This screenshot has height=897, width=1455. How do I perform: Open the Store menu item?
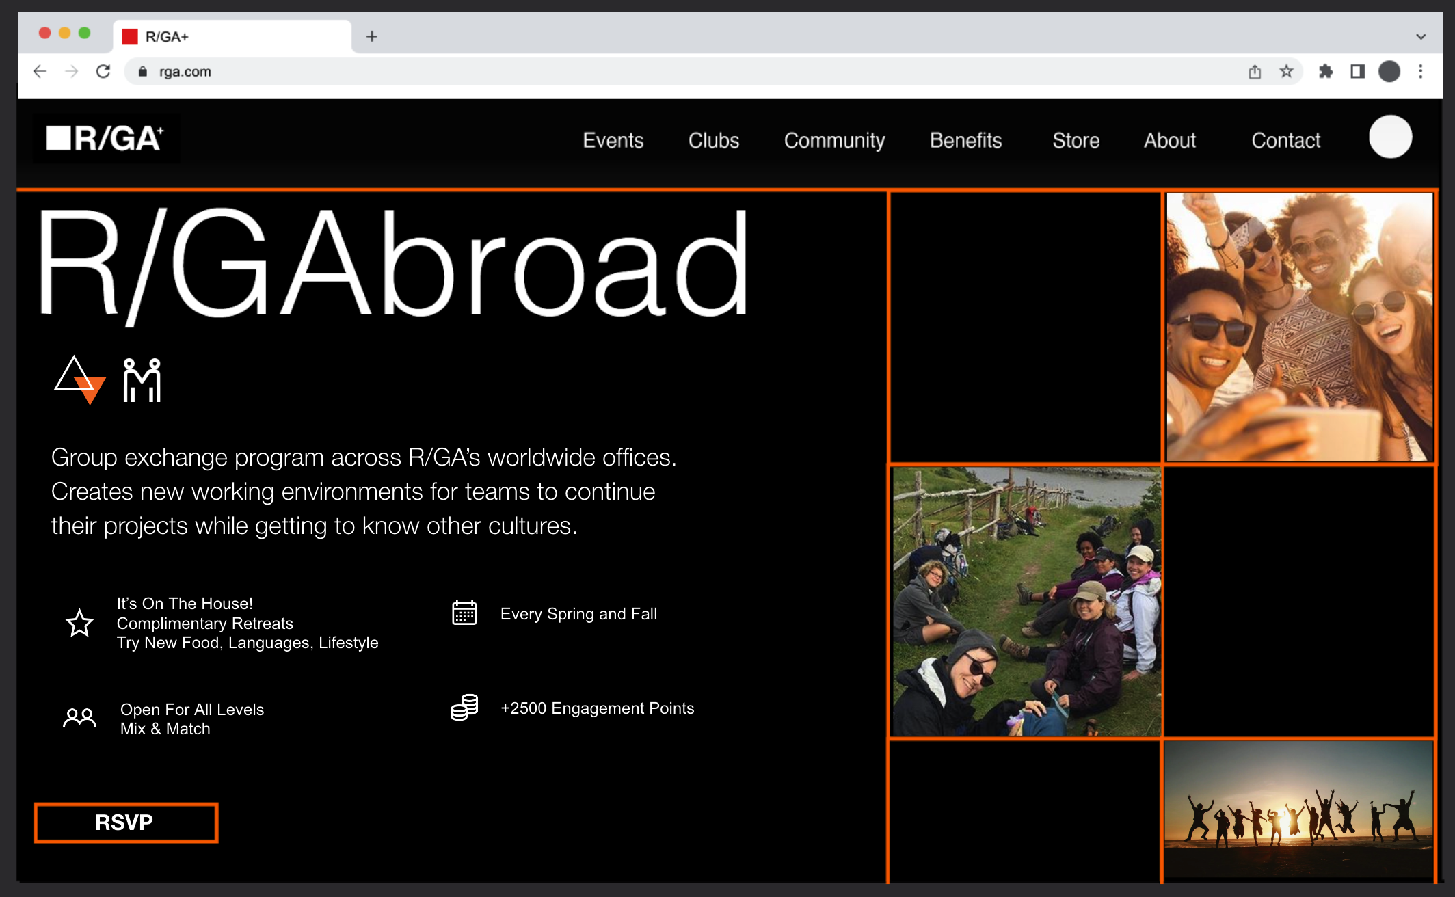1076,140
